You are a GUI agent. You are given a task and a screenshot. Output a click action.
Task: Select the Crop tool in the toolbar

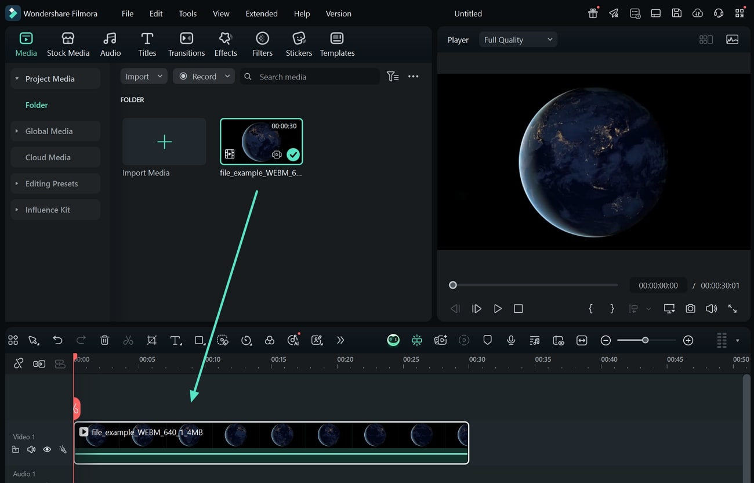(152, 340)
